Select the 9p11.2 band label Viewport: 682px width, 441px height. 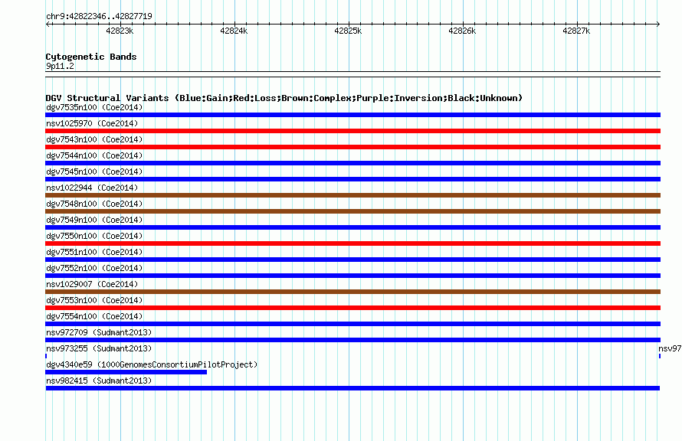tap(60, 66)
